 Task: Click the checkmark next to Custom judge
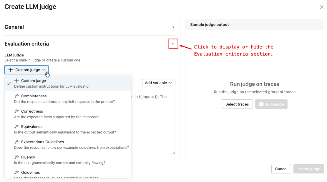9,83
